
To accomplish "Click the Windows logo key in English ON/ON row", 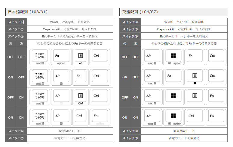I will (173, 117).
